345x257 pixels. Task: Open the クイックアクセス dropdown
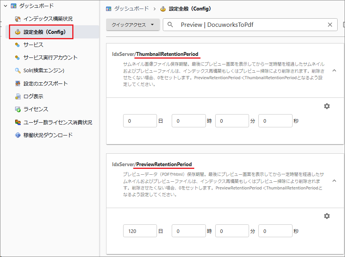[133, 25]
